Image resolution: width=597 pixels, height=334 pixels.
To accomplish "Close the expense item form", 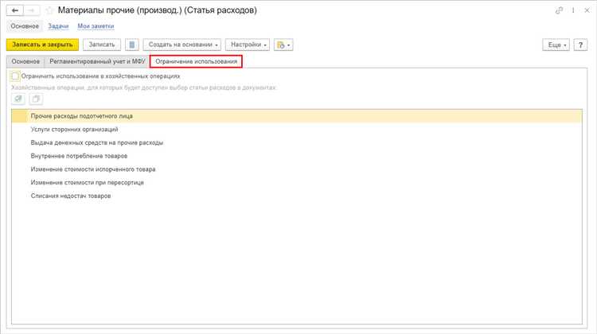I will click(x=587, y=10).
